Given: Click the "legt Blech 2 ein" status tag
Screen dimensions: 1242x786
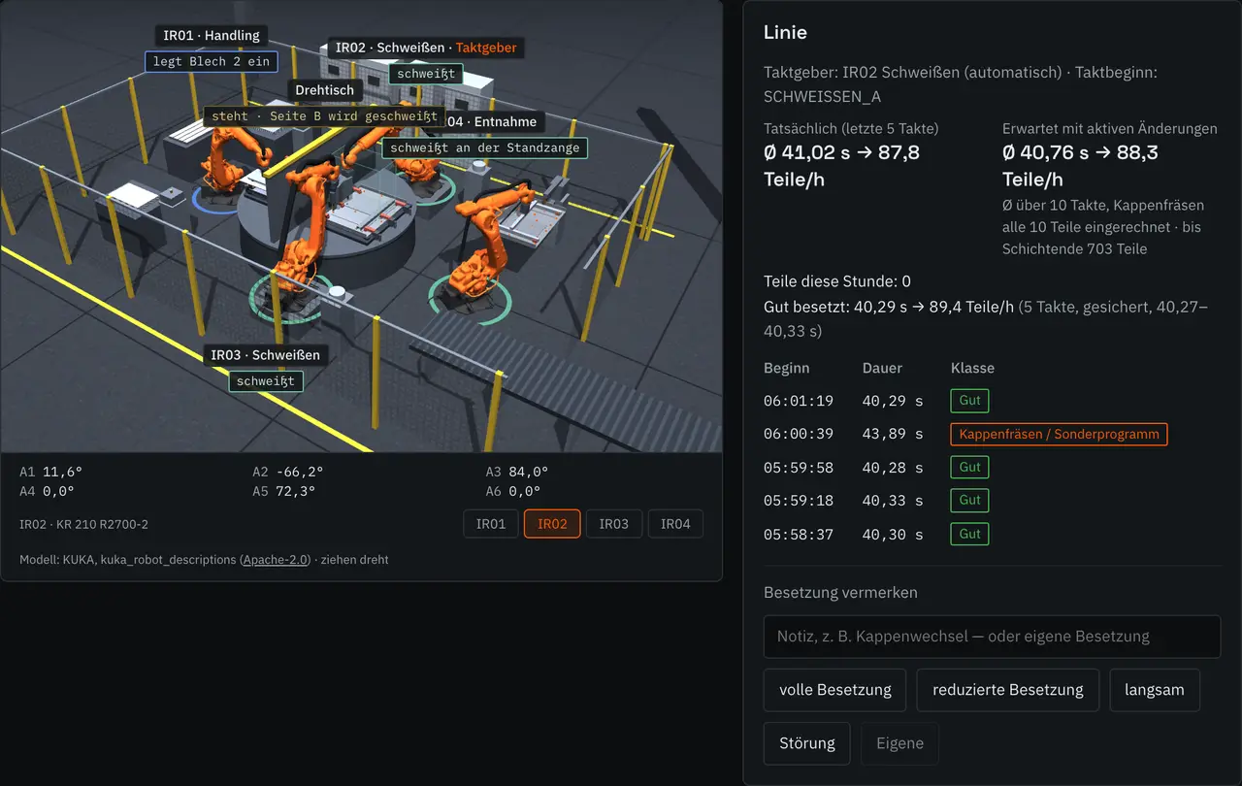Looking at the screenshot, I should tap(212, 61).
